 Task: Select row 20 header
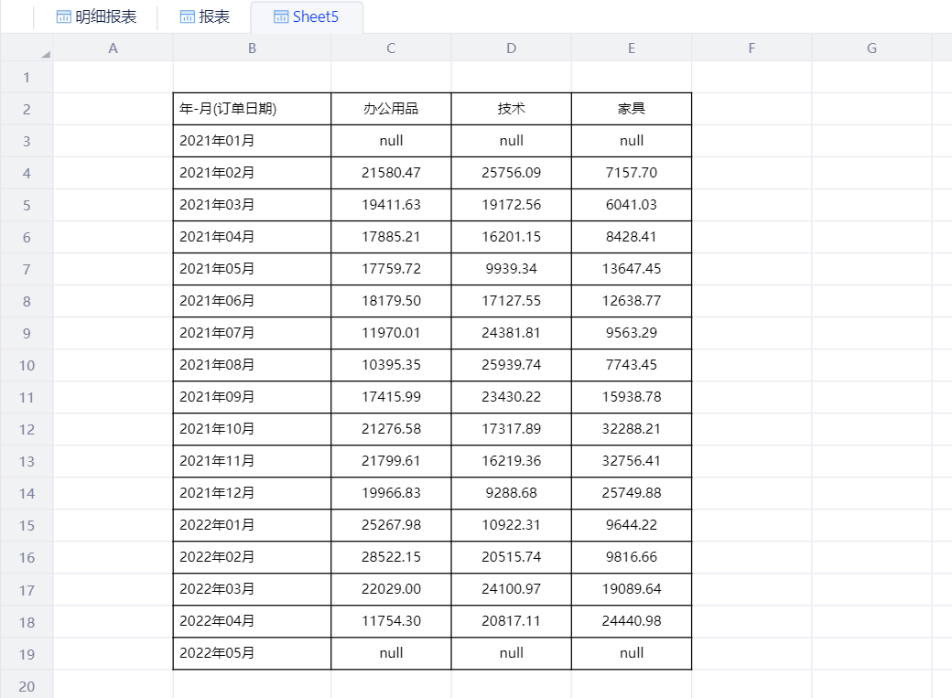[x=27, y=685]
